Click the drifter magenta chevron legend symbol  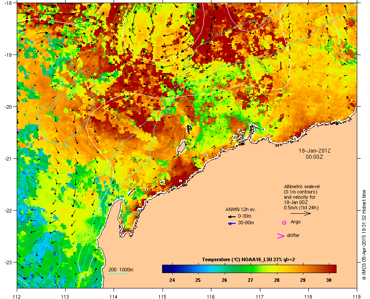coord(281,236)
